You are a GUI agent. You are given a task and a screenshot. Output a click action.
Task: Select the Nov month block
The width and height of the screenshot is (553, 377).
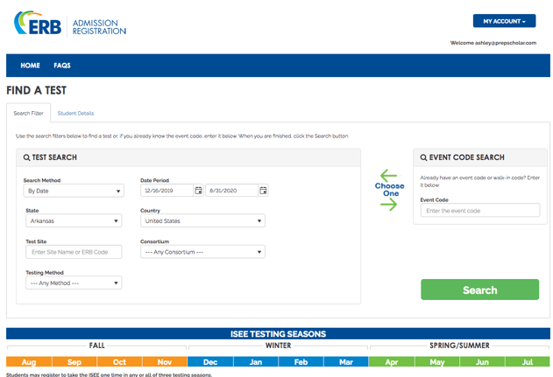point(165,362)
